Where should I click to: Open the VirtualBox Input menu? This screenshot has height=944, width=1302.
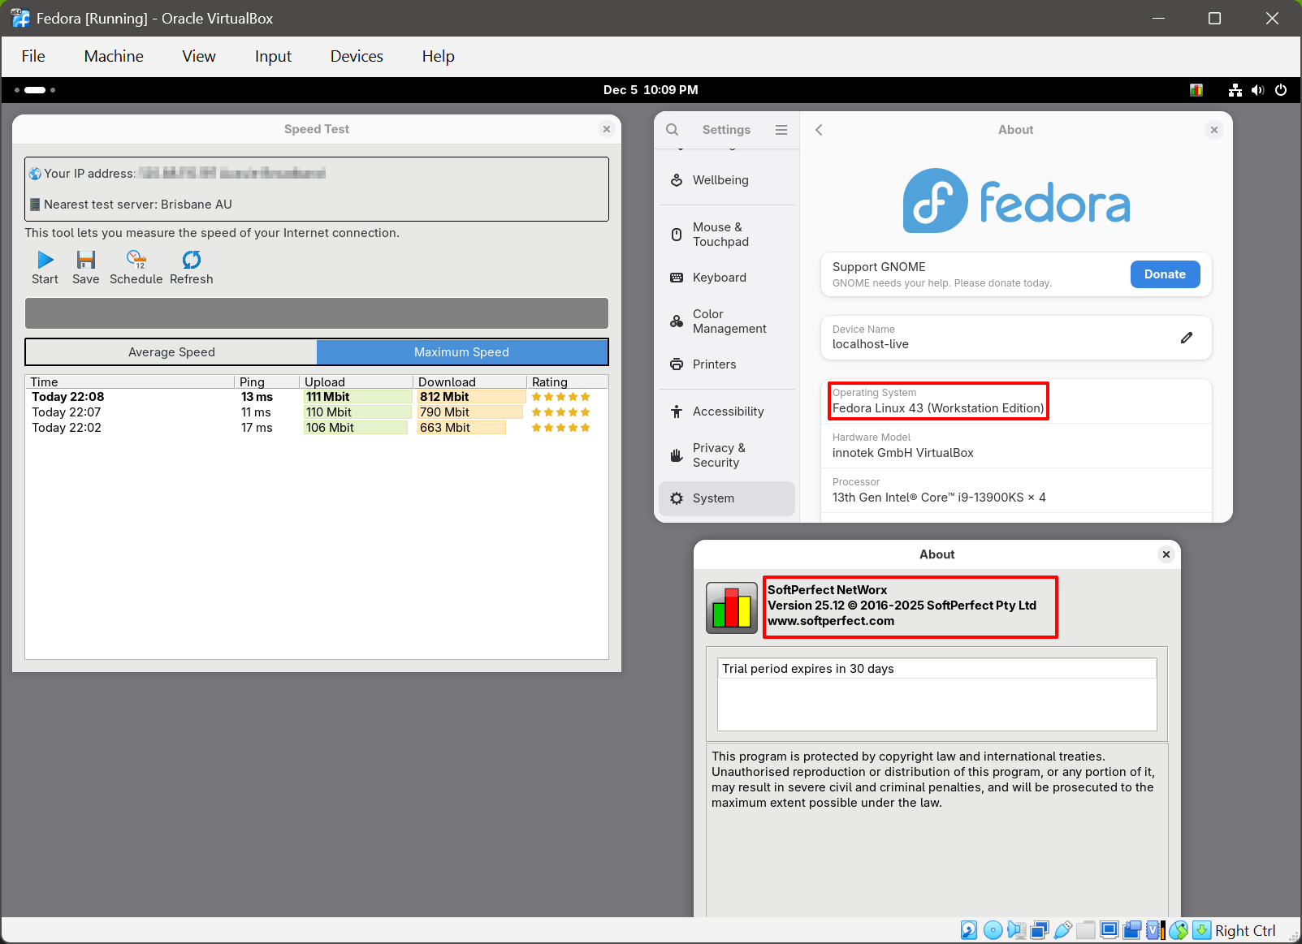click(x=273, y=56)
